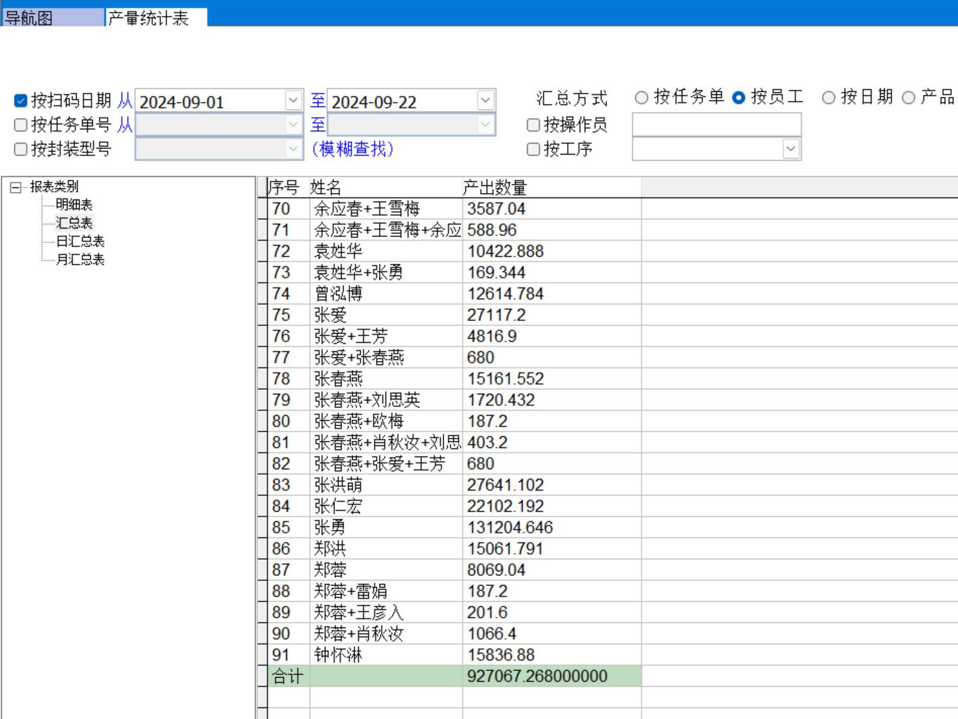Click the 按操作员 text input field
The width and height of the screenshot is (958, 719).
[716, 125]
